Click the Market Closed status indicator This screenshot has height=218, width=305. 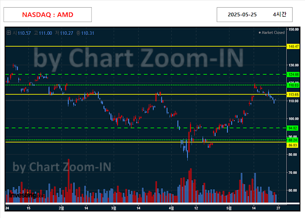(x=272, y=33)
